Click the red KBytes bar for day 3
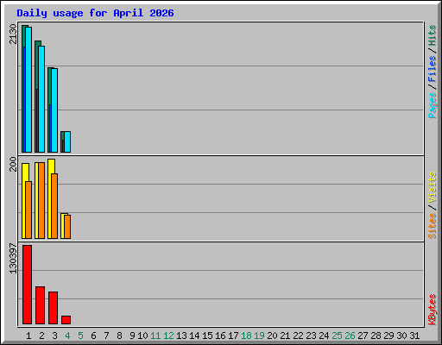The width and height of the screenshot is (442, 345). tap(53, 308)
